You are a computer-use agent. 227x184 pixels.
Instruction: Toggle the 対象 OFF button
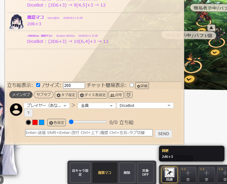coord(145,173)
